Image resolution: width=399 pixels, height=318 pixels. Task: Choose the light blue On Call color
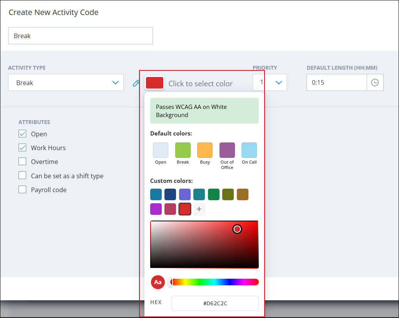(x=249, y=150)
